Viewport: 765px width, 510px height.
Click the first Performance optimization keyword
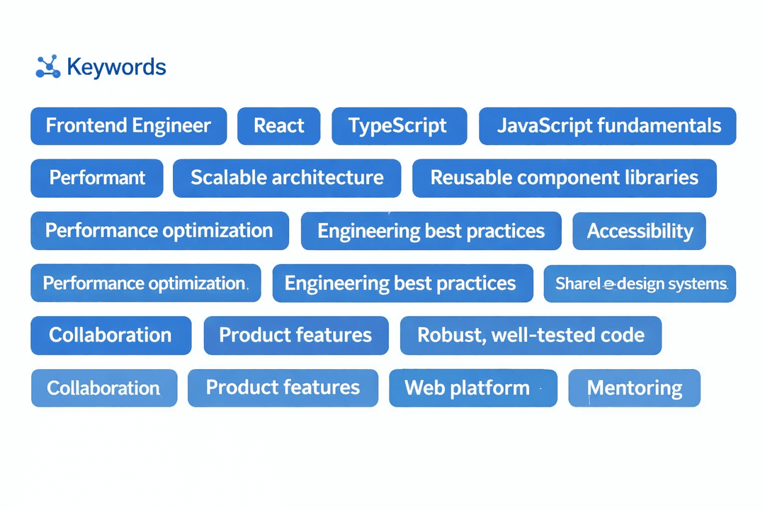pos(159,230)
